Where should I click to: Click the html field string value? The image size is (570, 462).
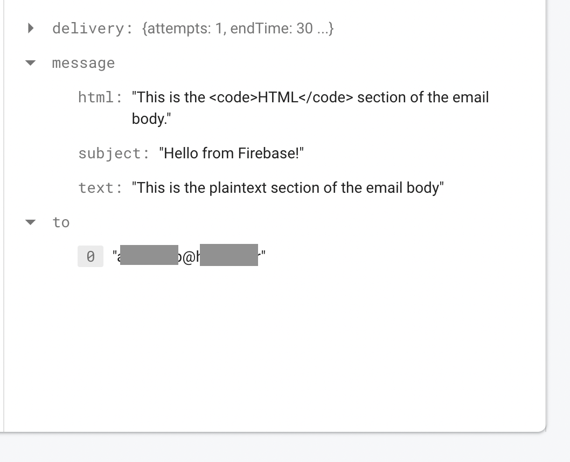pyautogui.click(x=310, y=97)
